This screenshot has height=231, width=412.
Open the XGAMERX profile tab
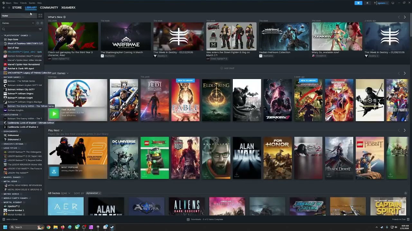[x=68, y=7]
